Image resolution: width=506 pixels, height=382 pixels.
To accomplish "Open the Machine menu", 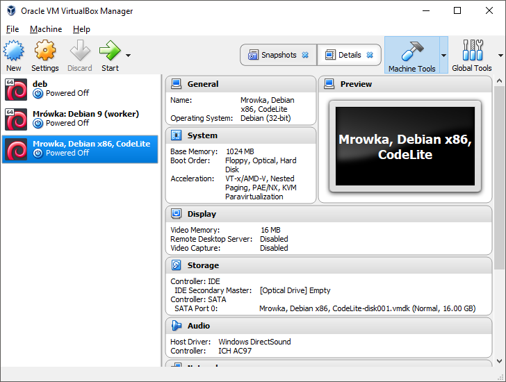I will coord(46,29).
